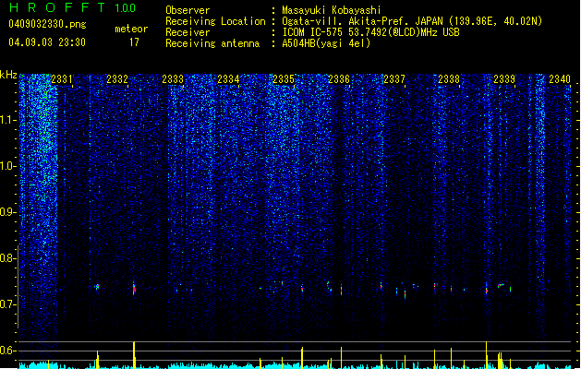The width and height of the screenshot is (581, 369).
Task: Click the A504HB(yagi 4el) antenna text
Action: [x=326, y=43]
